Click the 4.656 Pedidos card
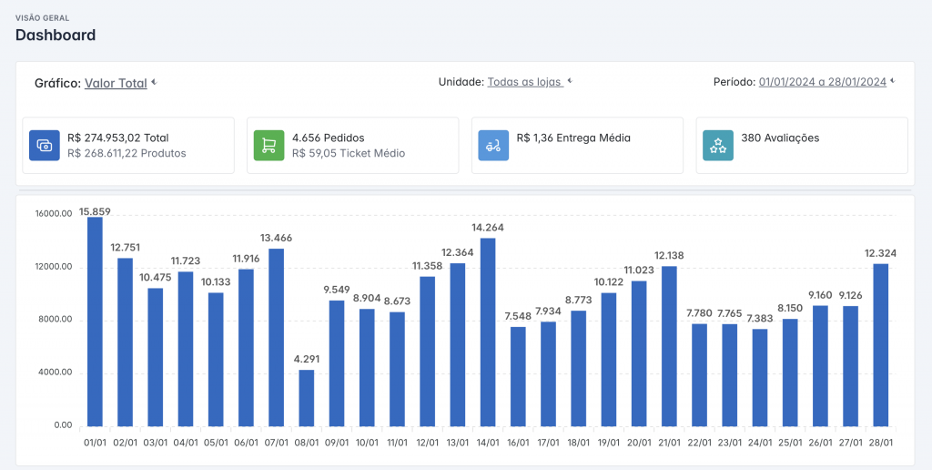Image resolution: width=932 pixels, height=470 pixels. (352, 146)
